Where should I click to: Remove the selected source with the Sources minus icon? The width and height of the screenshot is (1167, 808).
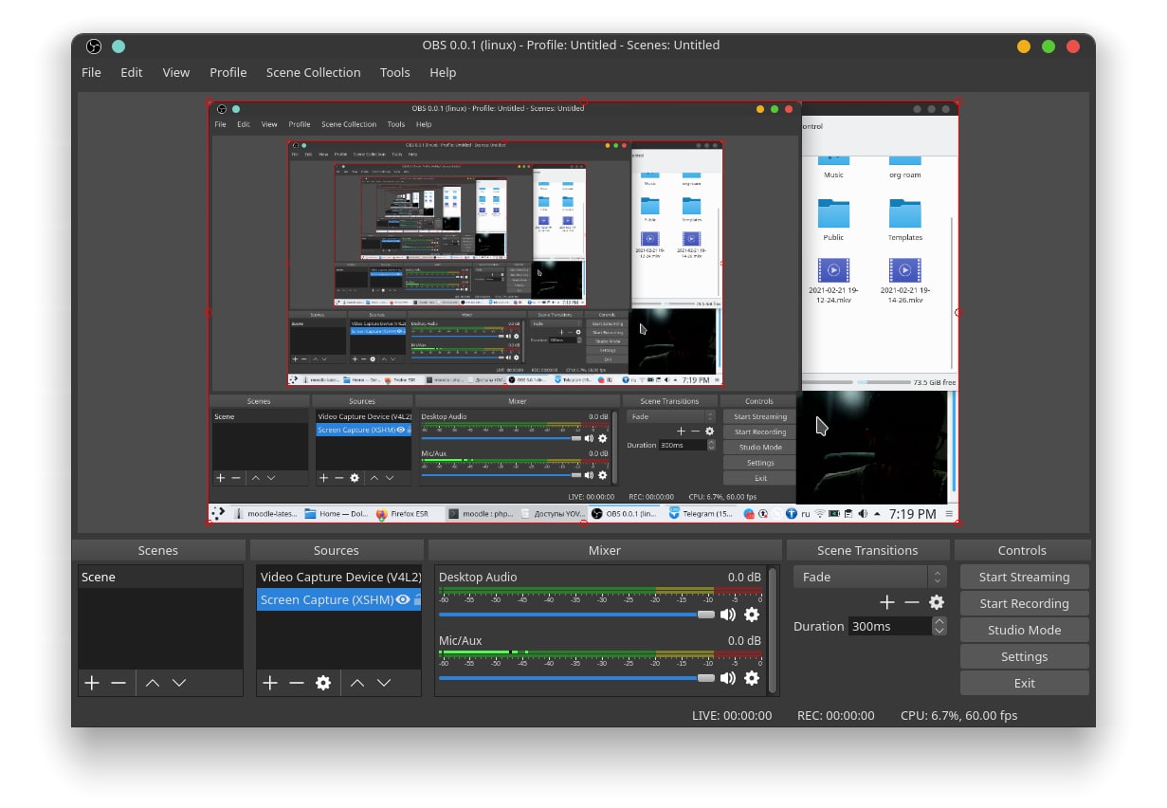point(297,683)
